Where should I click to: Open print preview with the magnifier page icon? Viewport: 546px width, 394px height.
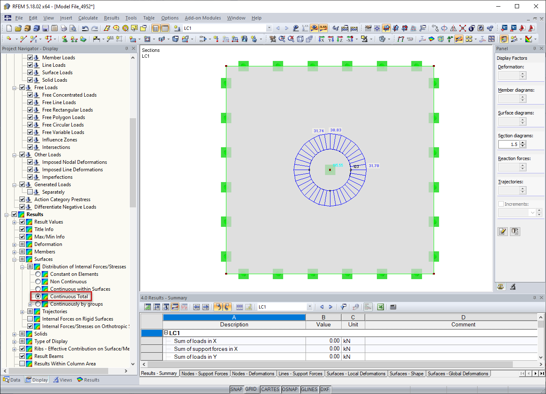click(x=73, y=28)
